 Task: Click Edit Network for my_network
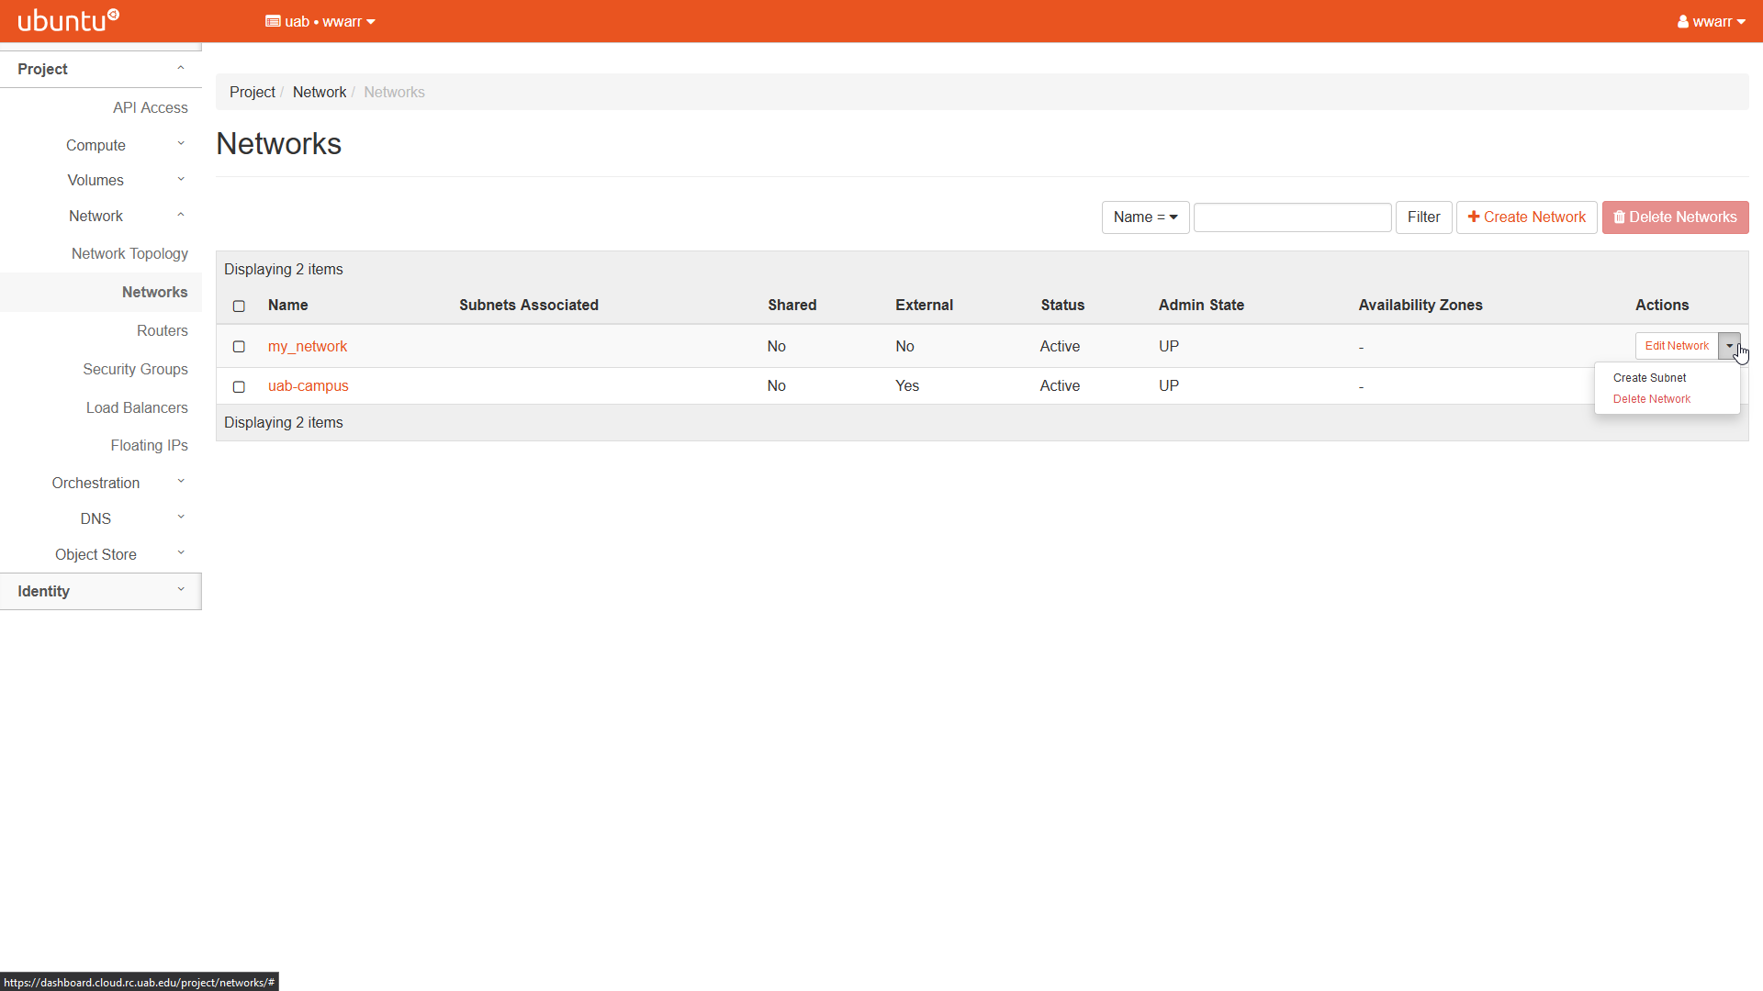tap(1676, 346)
